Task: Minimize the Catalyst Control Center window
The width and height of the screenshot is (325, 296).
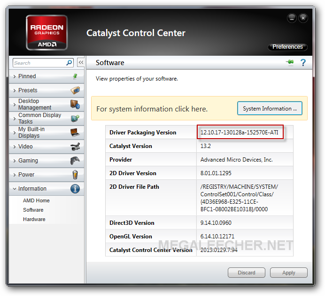Action: 292,18
